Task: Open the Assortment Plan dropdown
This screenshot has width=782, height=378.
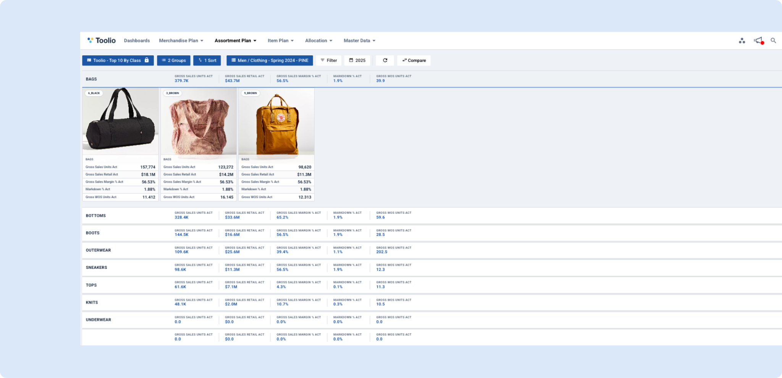Action: coord(235,40)
